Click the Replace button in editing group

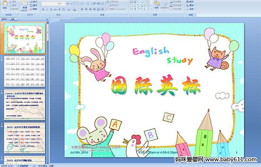190,5
